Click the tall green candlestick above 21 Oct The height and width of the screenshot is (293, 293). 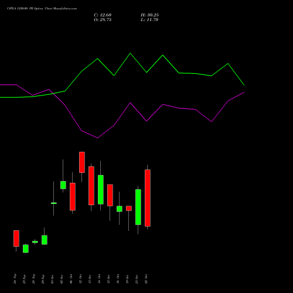pos(138,207)
